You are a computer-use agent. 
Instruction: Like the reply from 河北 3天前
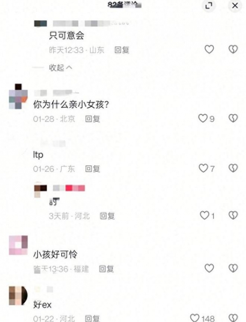point(205,215)
